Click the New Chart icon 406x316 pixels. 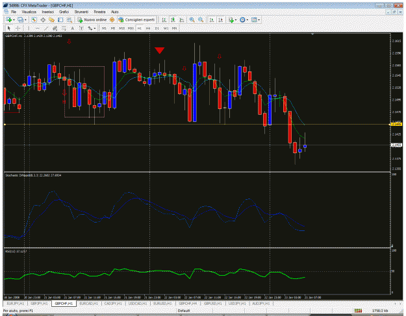9,19
